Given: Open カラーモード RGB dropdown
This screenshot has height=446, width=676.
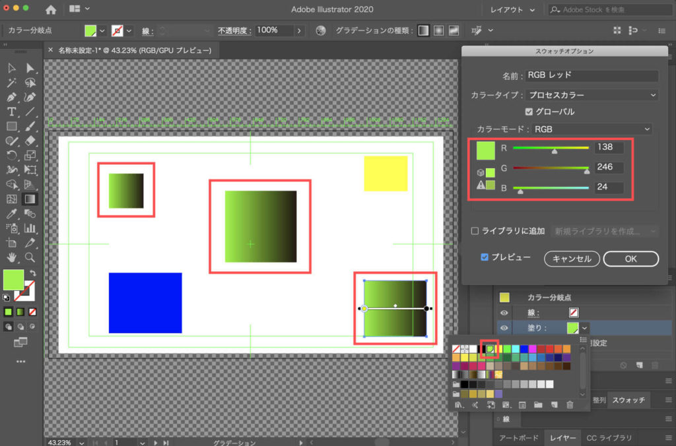Looking at the screenshot, I should click(591, 129).
